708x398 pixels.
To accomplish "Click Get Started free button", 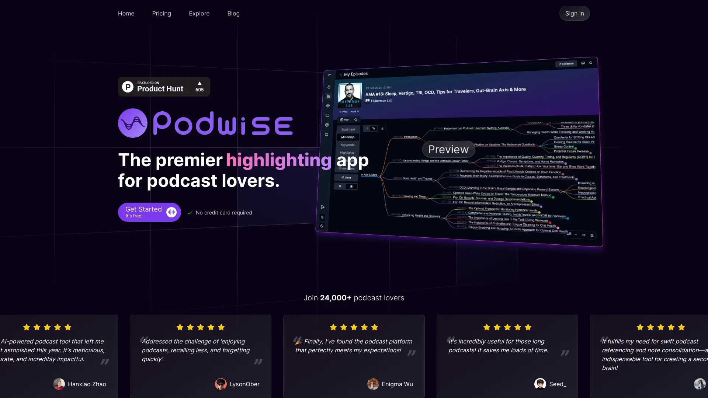I will click(149, 212).
